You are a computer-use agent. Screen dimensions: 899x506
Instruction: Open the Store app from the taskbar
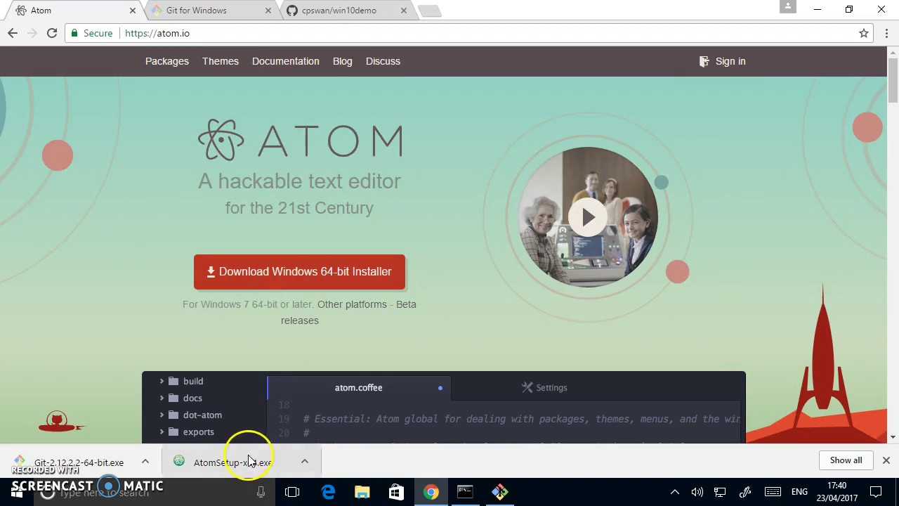[396, 492]
